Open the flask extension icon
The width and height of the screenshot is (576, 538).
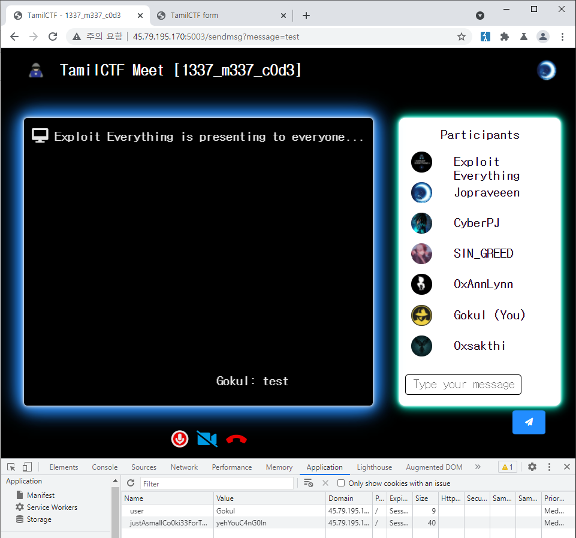tap(524, 37)
